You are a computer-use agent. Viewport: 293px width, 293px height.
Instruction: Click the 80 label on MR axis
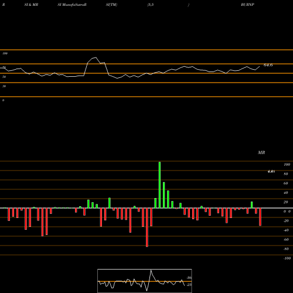(286, 174)
